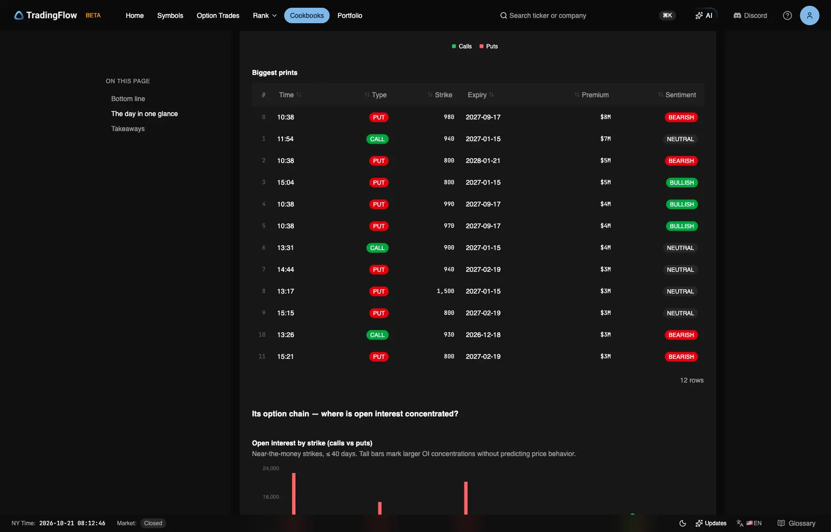Click the $8M premium cell
831x532 pixels.
click(x=606, y=117)
